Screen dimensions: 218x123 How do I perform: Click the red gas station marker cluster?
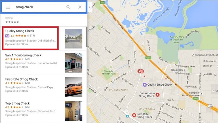[x=140, y=71]
